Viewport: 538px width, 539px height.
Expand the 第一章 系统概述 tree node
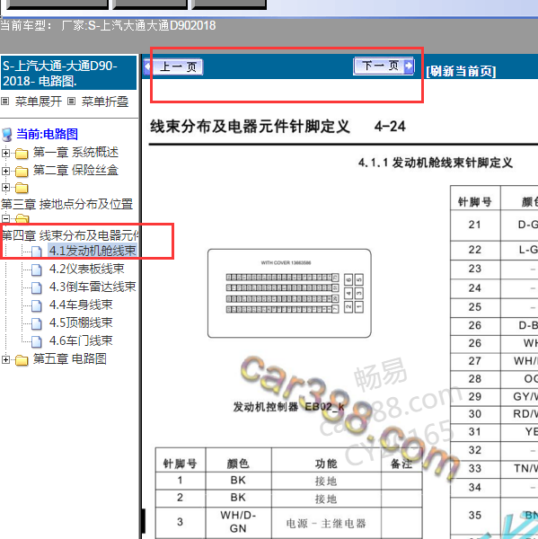(x=5, y=153)
